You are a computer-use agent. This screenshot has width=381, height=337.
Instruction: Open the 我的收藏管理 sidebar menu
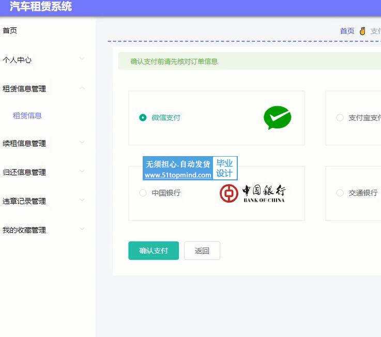click(24, 230)
